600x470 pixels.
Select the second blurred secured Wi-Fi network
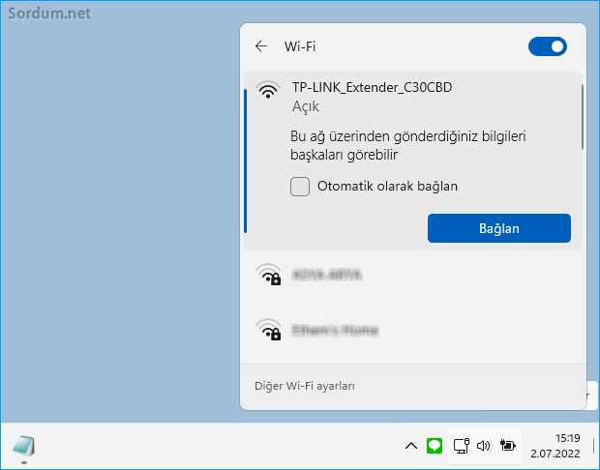click(x=413, y=330)
